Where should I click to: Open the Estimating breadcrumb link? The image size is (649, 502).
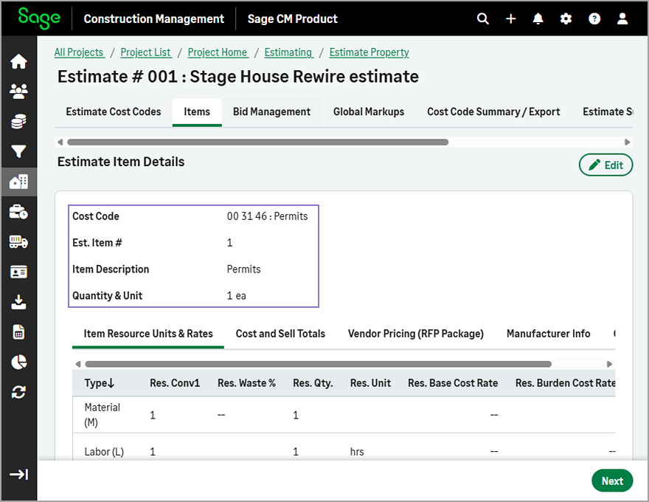[288, 52]
